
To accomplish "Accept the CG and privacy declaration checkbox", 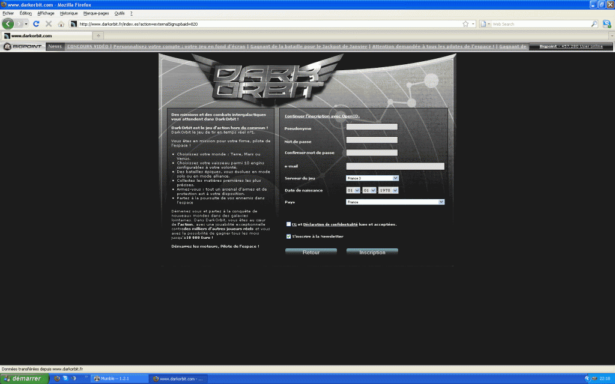I will (288, 224).
